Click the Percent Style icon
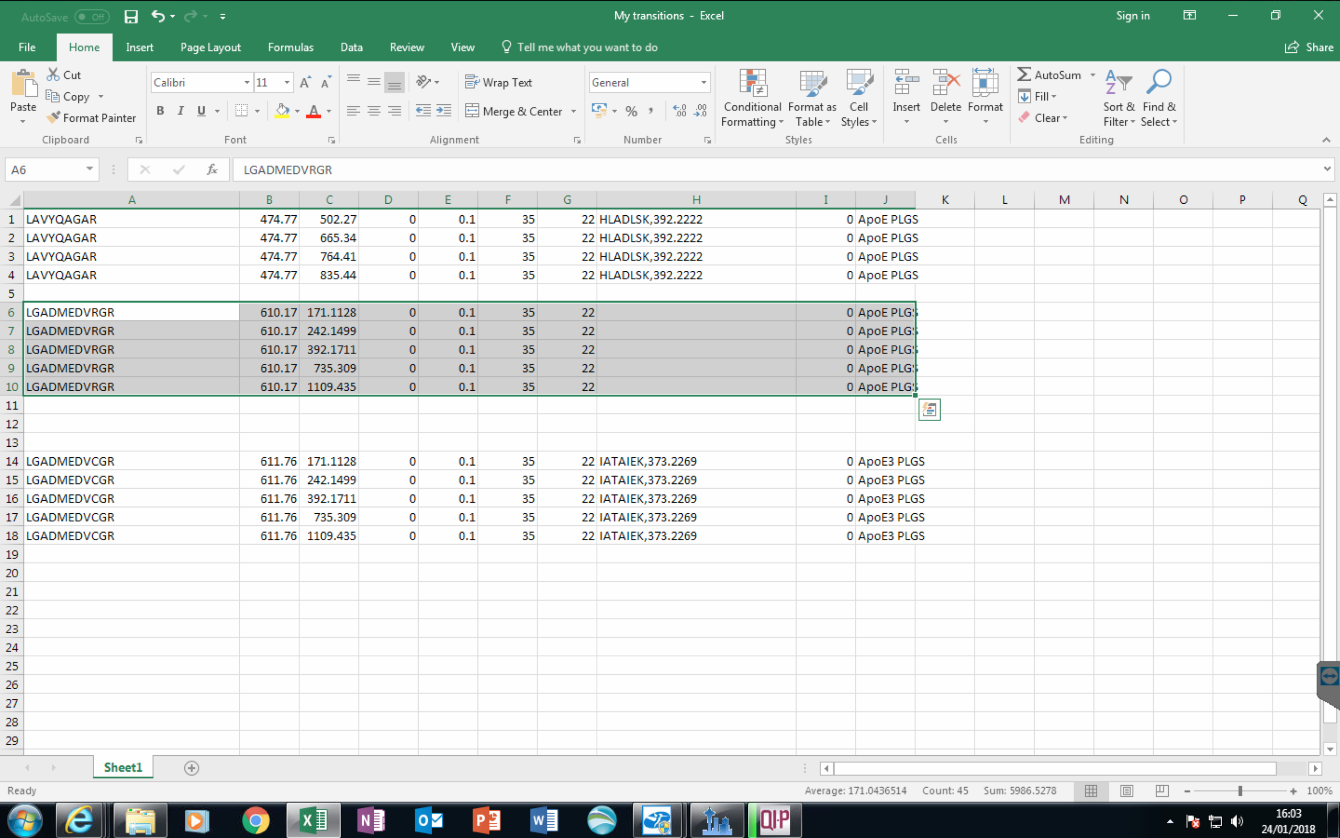1340x838 pixels. [631, 111]
